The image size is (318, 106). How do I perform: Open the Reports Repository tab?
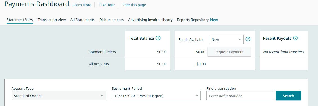click(197, 20)
